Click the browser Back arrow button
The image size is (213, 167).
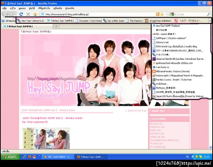coord(5,14)
